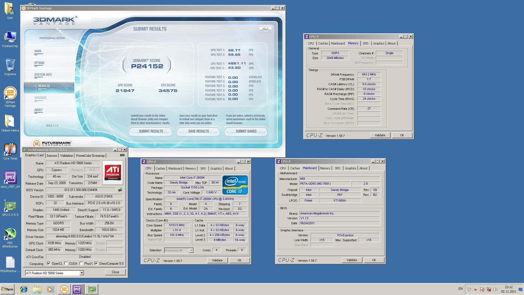Click the ATI Radeon logo in GPU-Z

coord(113,173)
